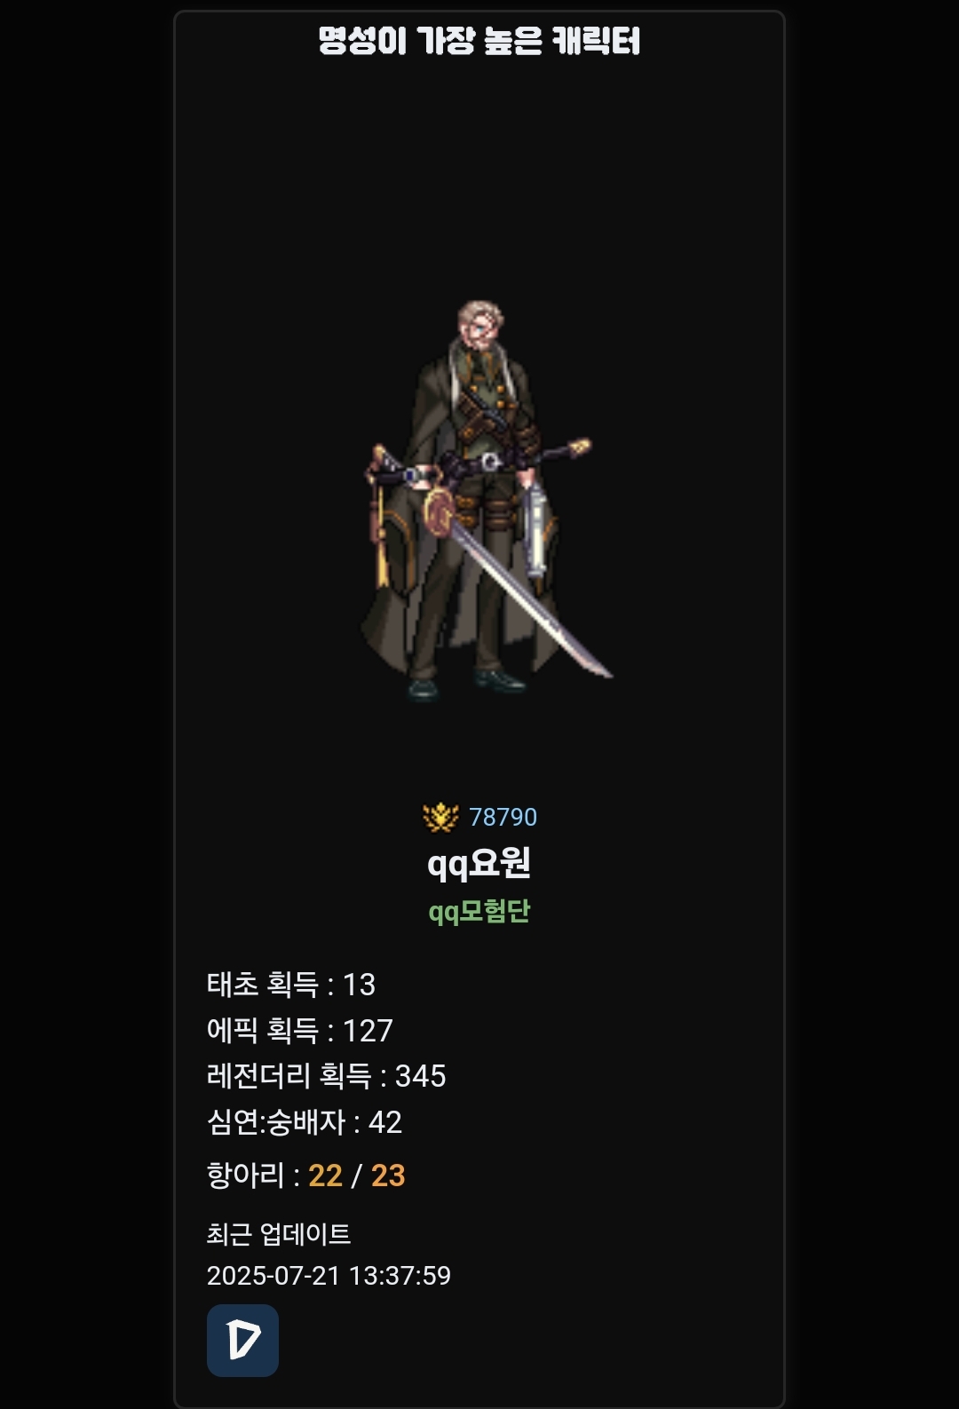Click the 항아리 label text

pyautogui.click(x=246, y=1175)
